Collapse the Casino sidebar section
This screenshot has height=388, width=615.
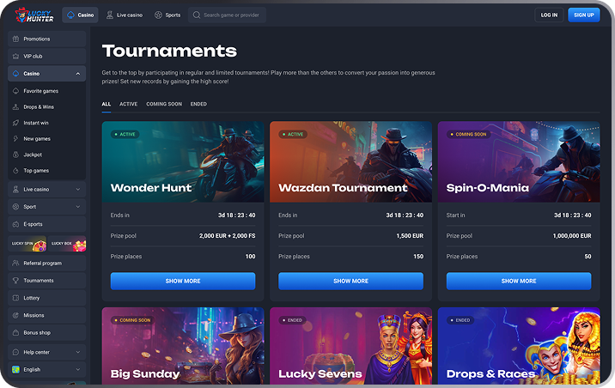[77, 73]
